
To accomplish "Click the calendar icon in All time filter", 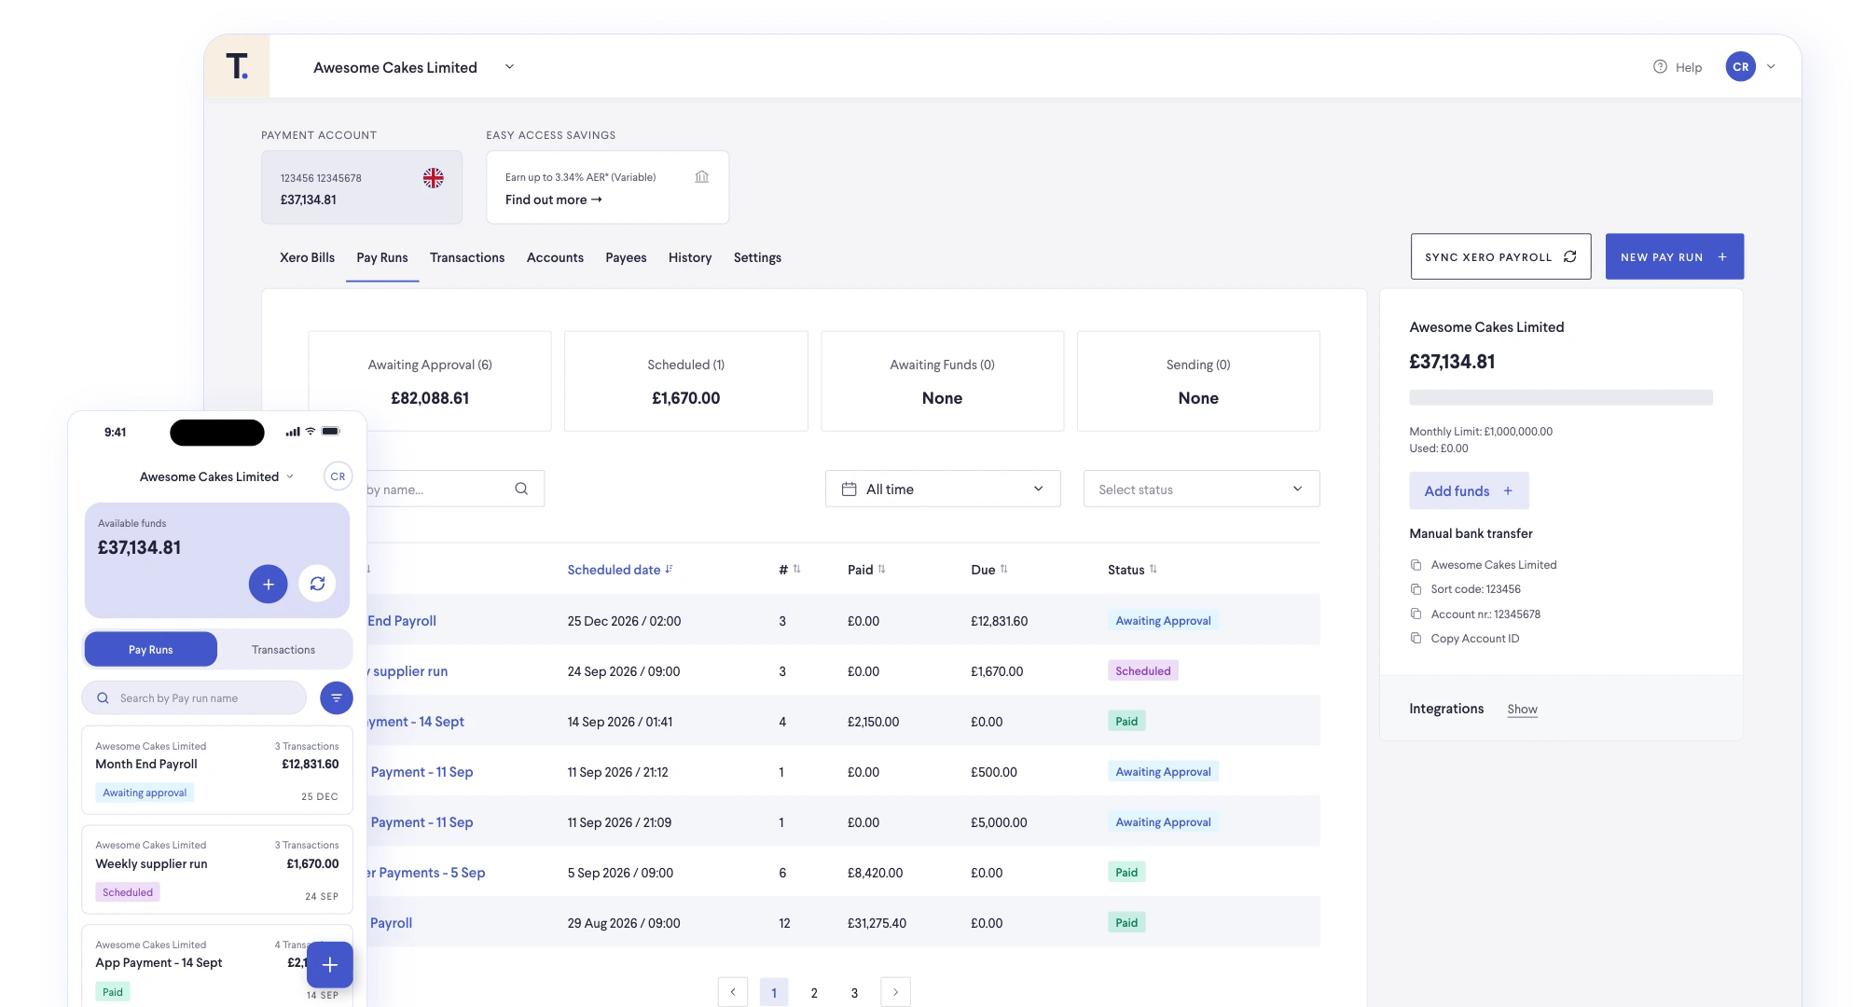I will click(x=849, y=489).
